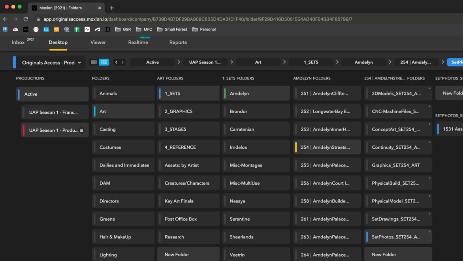The height and width of the screenshot is (261, 463).
Task: Open the Amazon bookmark icon
Action: click(x=26, y=29)
